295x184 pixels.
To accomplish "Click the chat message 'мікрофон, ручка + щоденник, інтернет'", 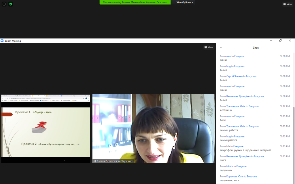I will click(245, 150).
